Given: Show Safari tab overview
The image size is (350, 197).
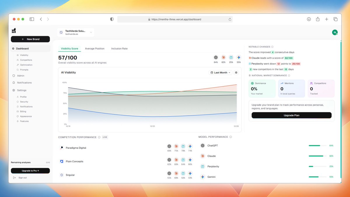Looking at the screenshot, I should coord(335,19).
